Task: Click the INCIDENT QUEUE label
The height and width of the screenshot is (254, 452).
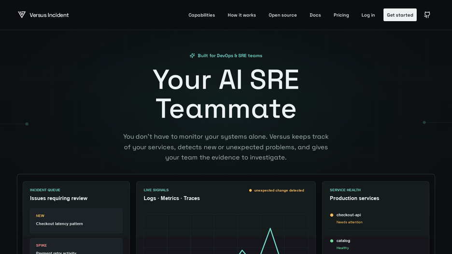Action: (45, 190)
